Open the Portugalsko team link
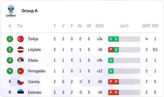The image size is (164, 97). (37, 71)
